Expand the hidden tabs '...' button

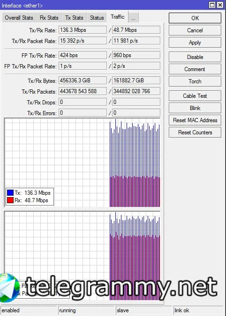[x=133, y=18]
